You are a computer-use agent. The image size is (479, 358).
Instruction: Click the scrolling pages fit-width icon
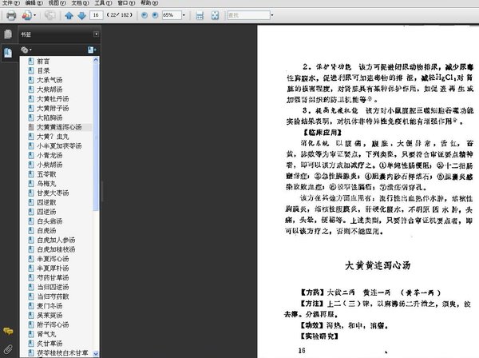[200, 15]
